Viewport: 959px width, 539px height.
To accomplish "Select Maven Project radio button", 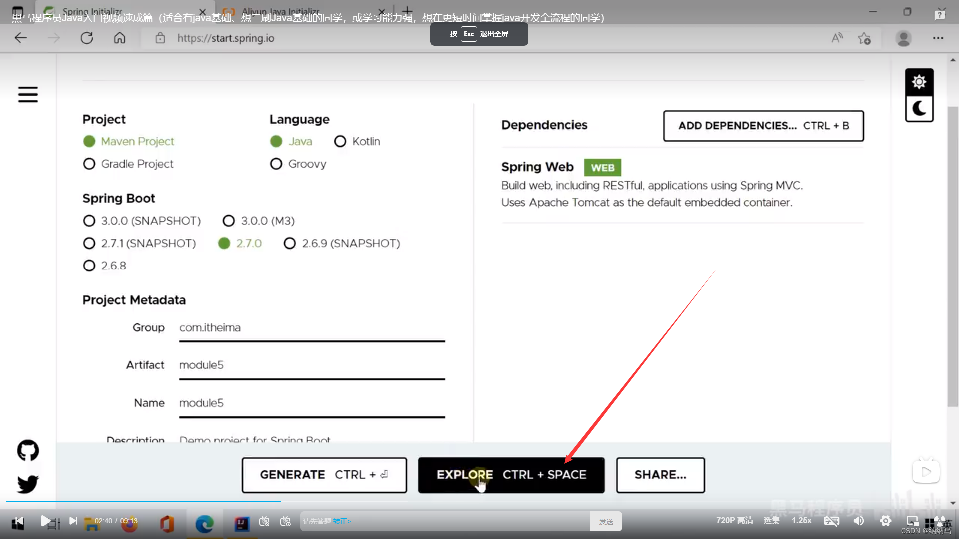I will (x=89, y=141).
